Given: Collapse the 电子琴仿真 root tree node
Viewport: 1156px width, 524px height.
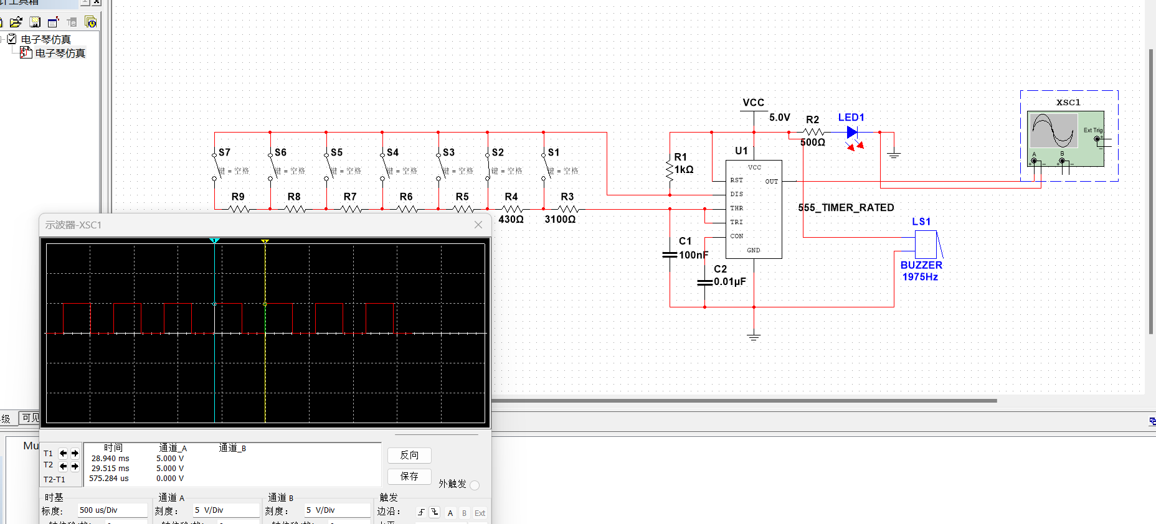Looking at the screenshot, I should (2, 39).
